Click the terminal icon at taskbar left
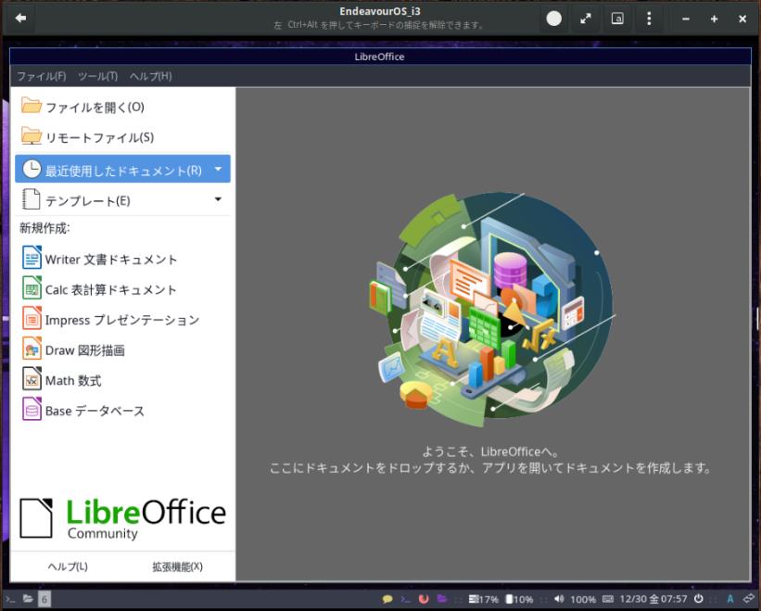The height and width of the screenshot is (611, 761). pos(10,599)
